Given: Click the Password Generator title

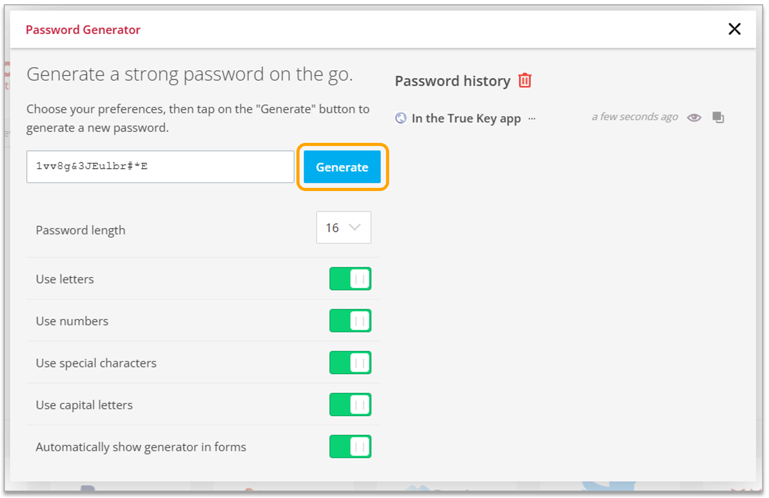Looking at the screenshot, I should coord(83,30).
